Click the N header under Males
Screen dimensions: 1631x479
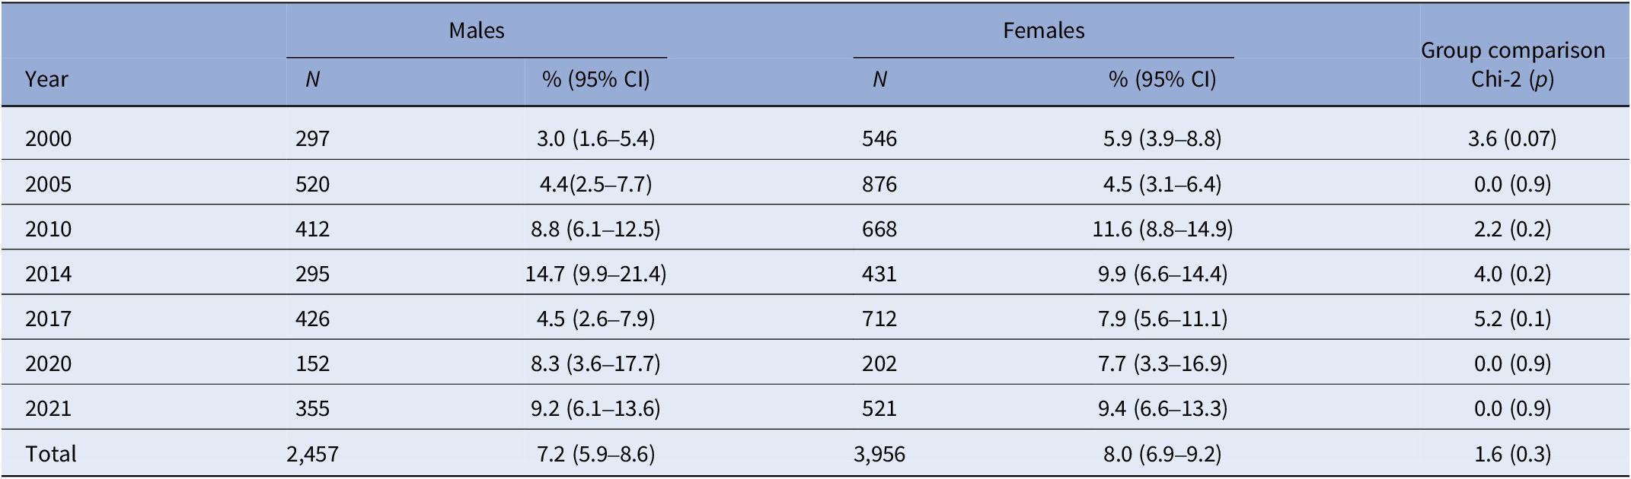pyautogui.click(x=312, y=79)
